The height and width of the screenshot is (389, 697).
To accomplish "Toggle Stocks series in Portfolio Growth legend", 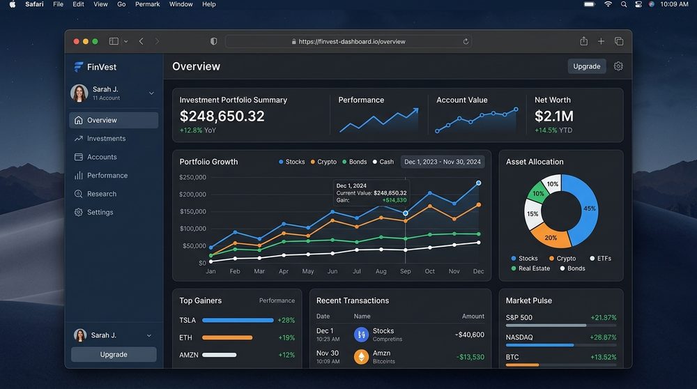I will click(291, 162).
